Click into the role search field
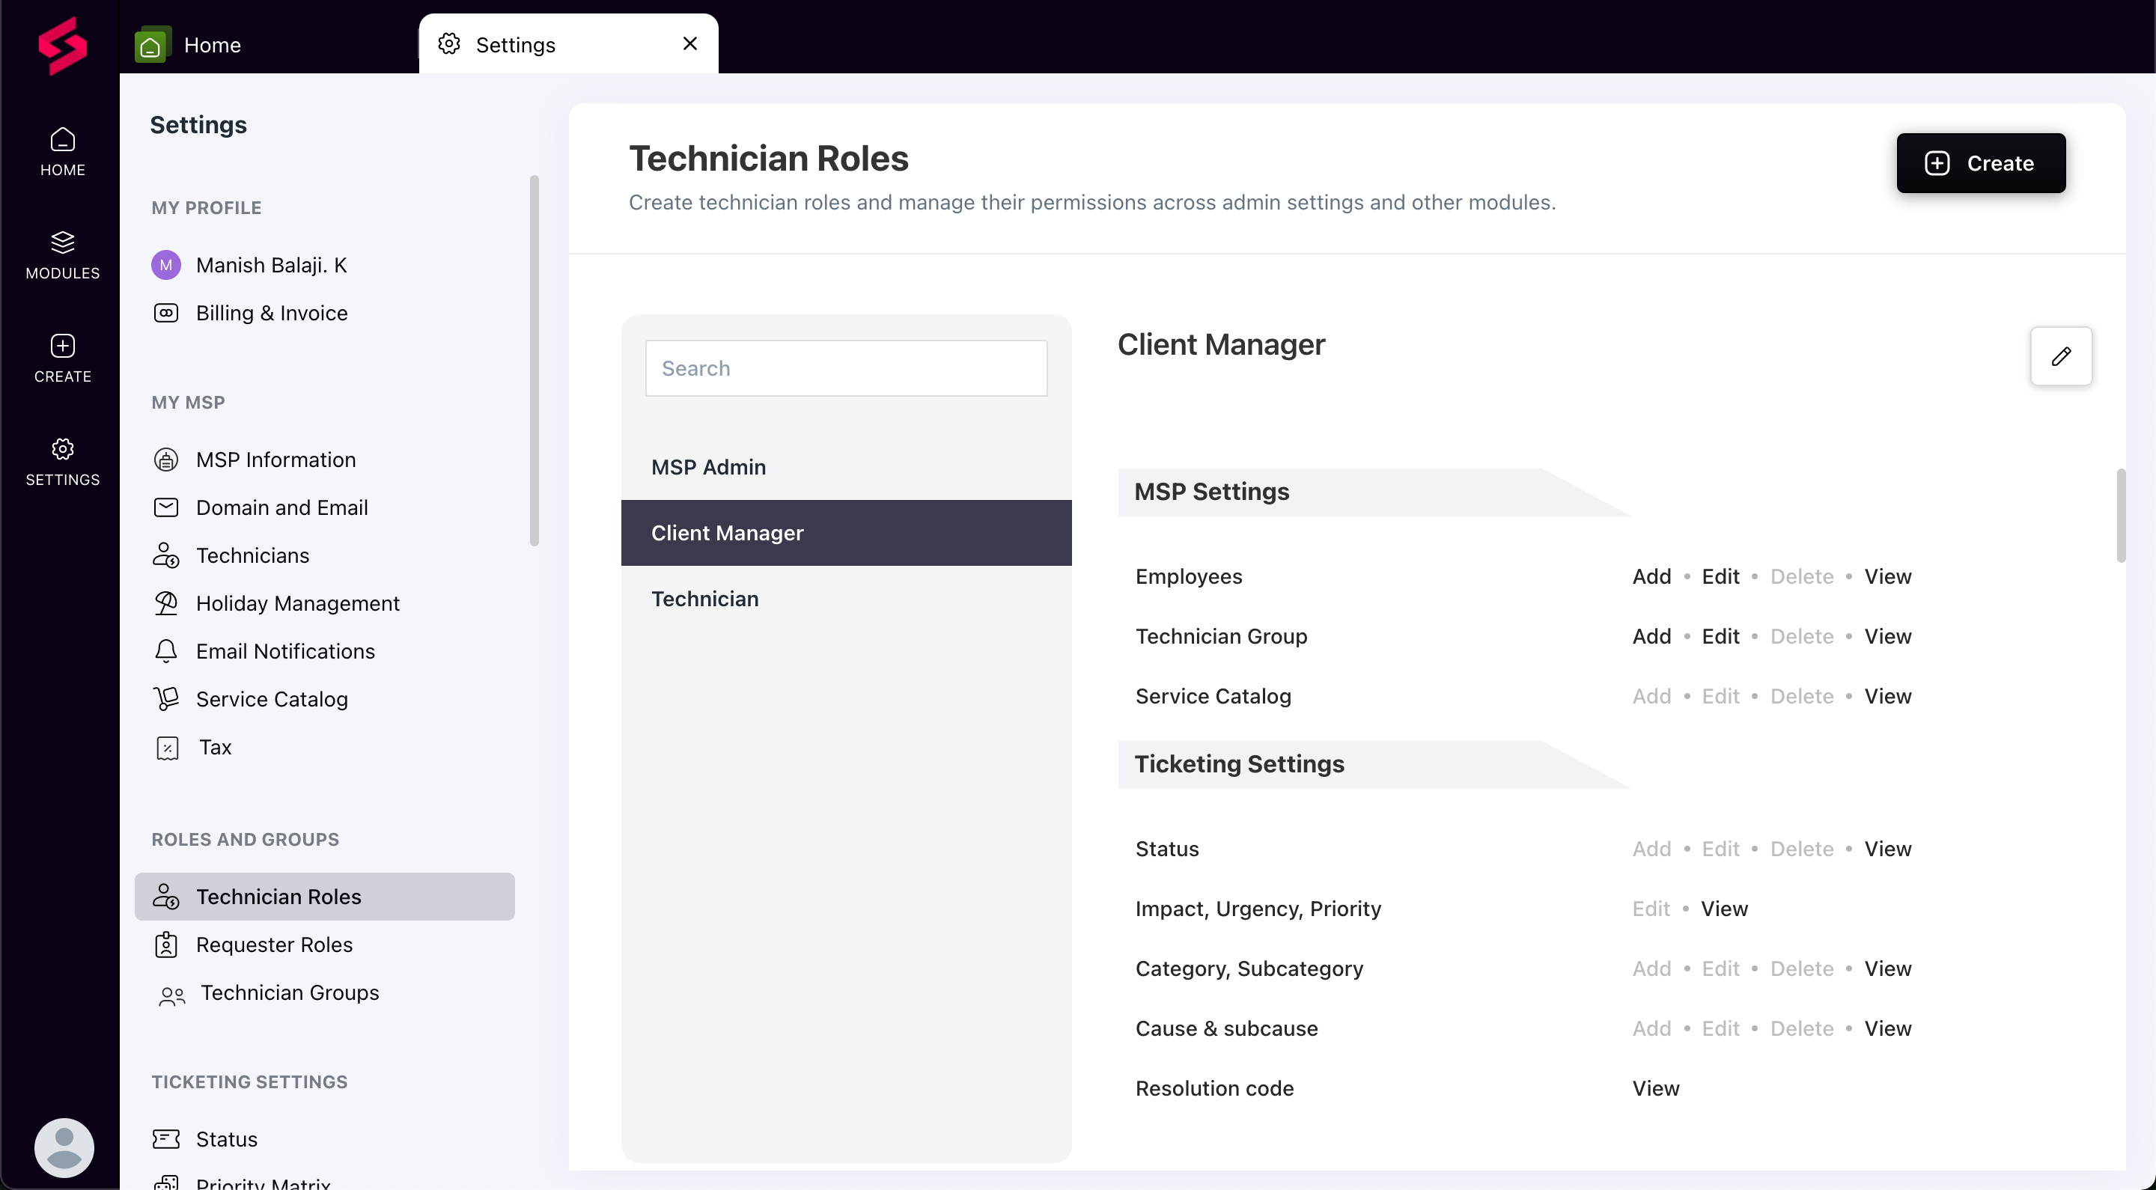The height and width of the screenshot is (1190, 2156). 845,368
